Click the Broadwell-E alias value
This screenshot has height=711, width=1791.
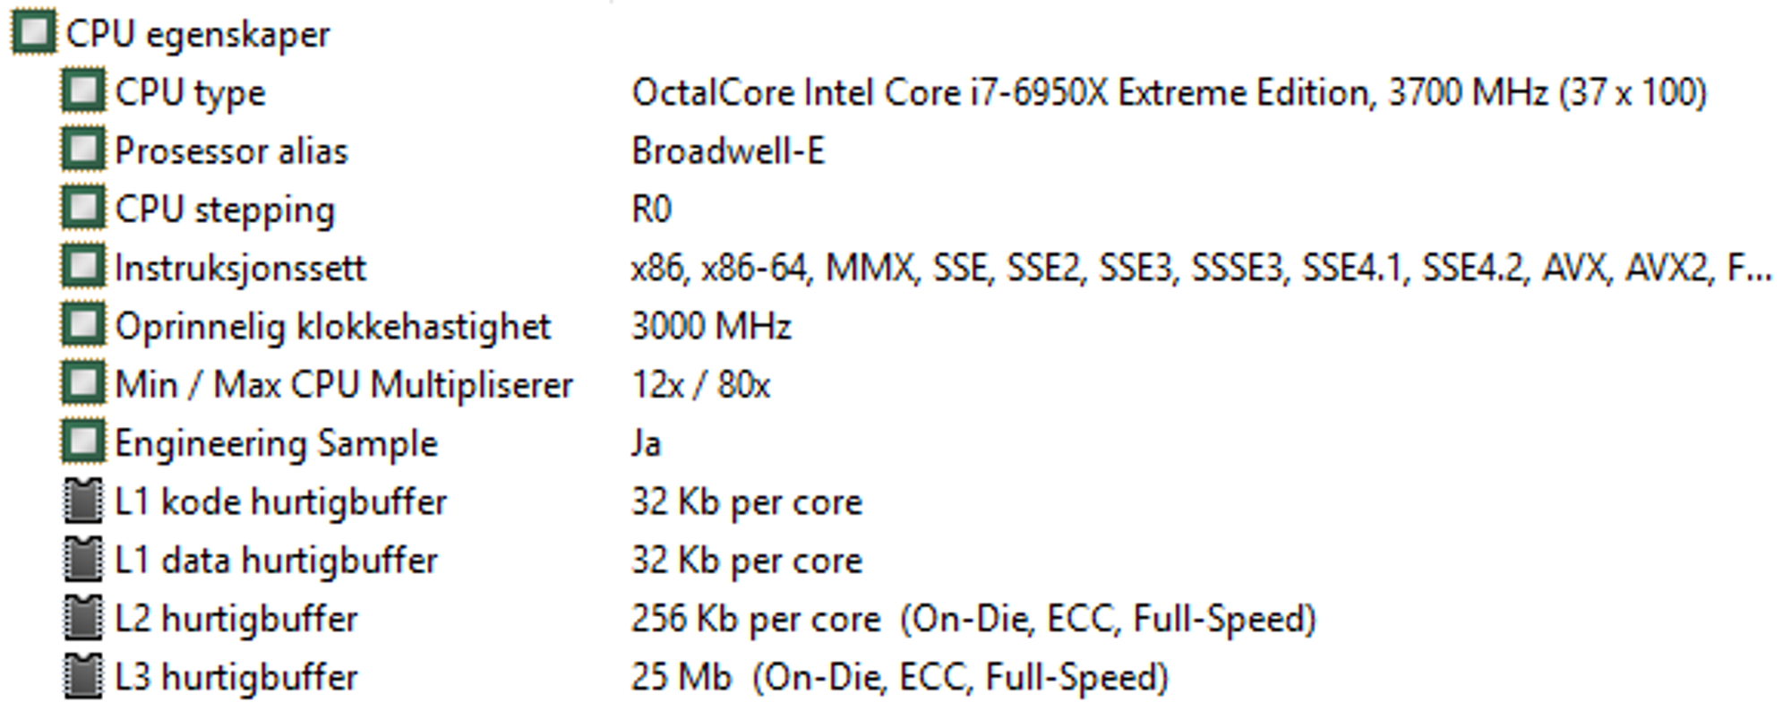point(728,150)
